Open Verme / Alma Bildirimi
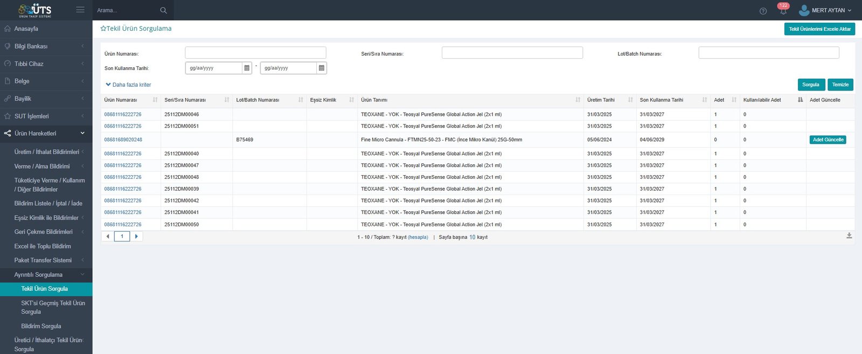The width and height of the screenshot is (862, 354). point(42,166)
